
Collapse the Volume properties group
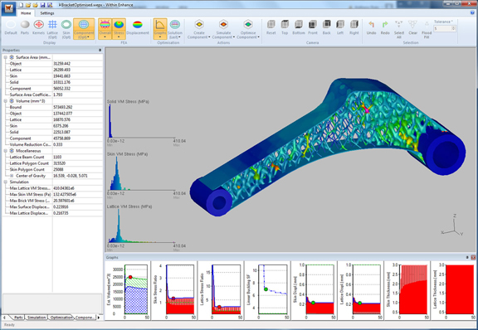pyautogui.click(x=6, y=101)
